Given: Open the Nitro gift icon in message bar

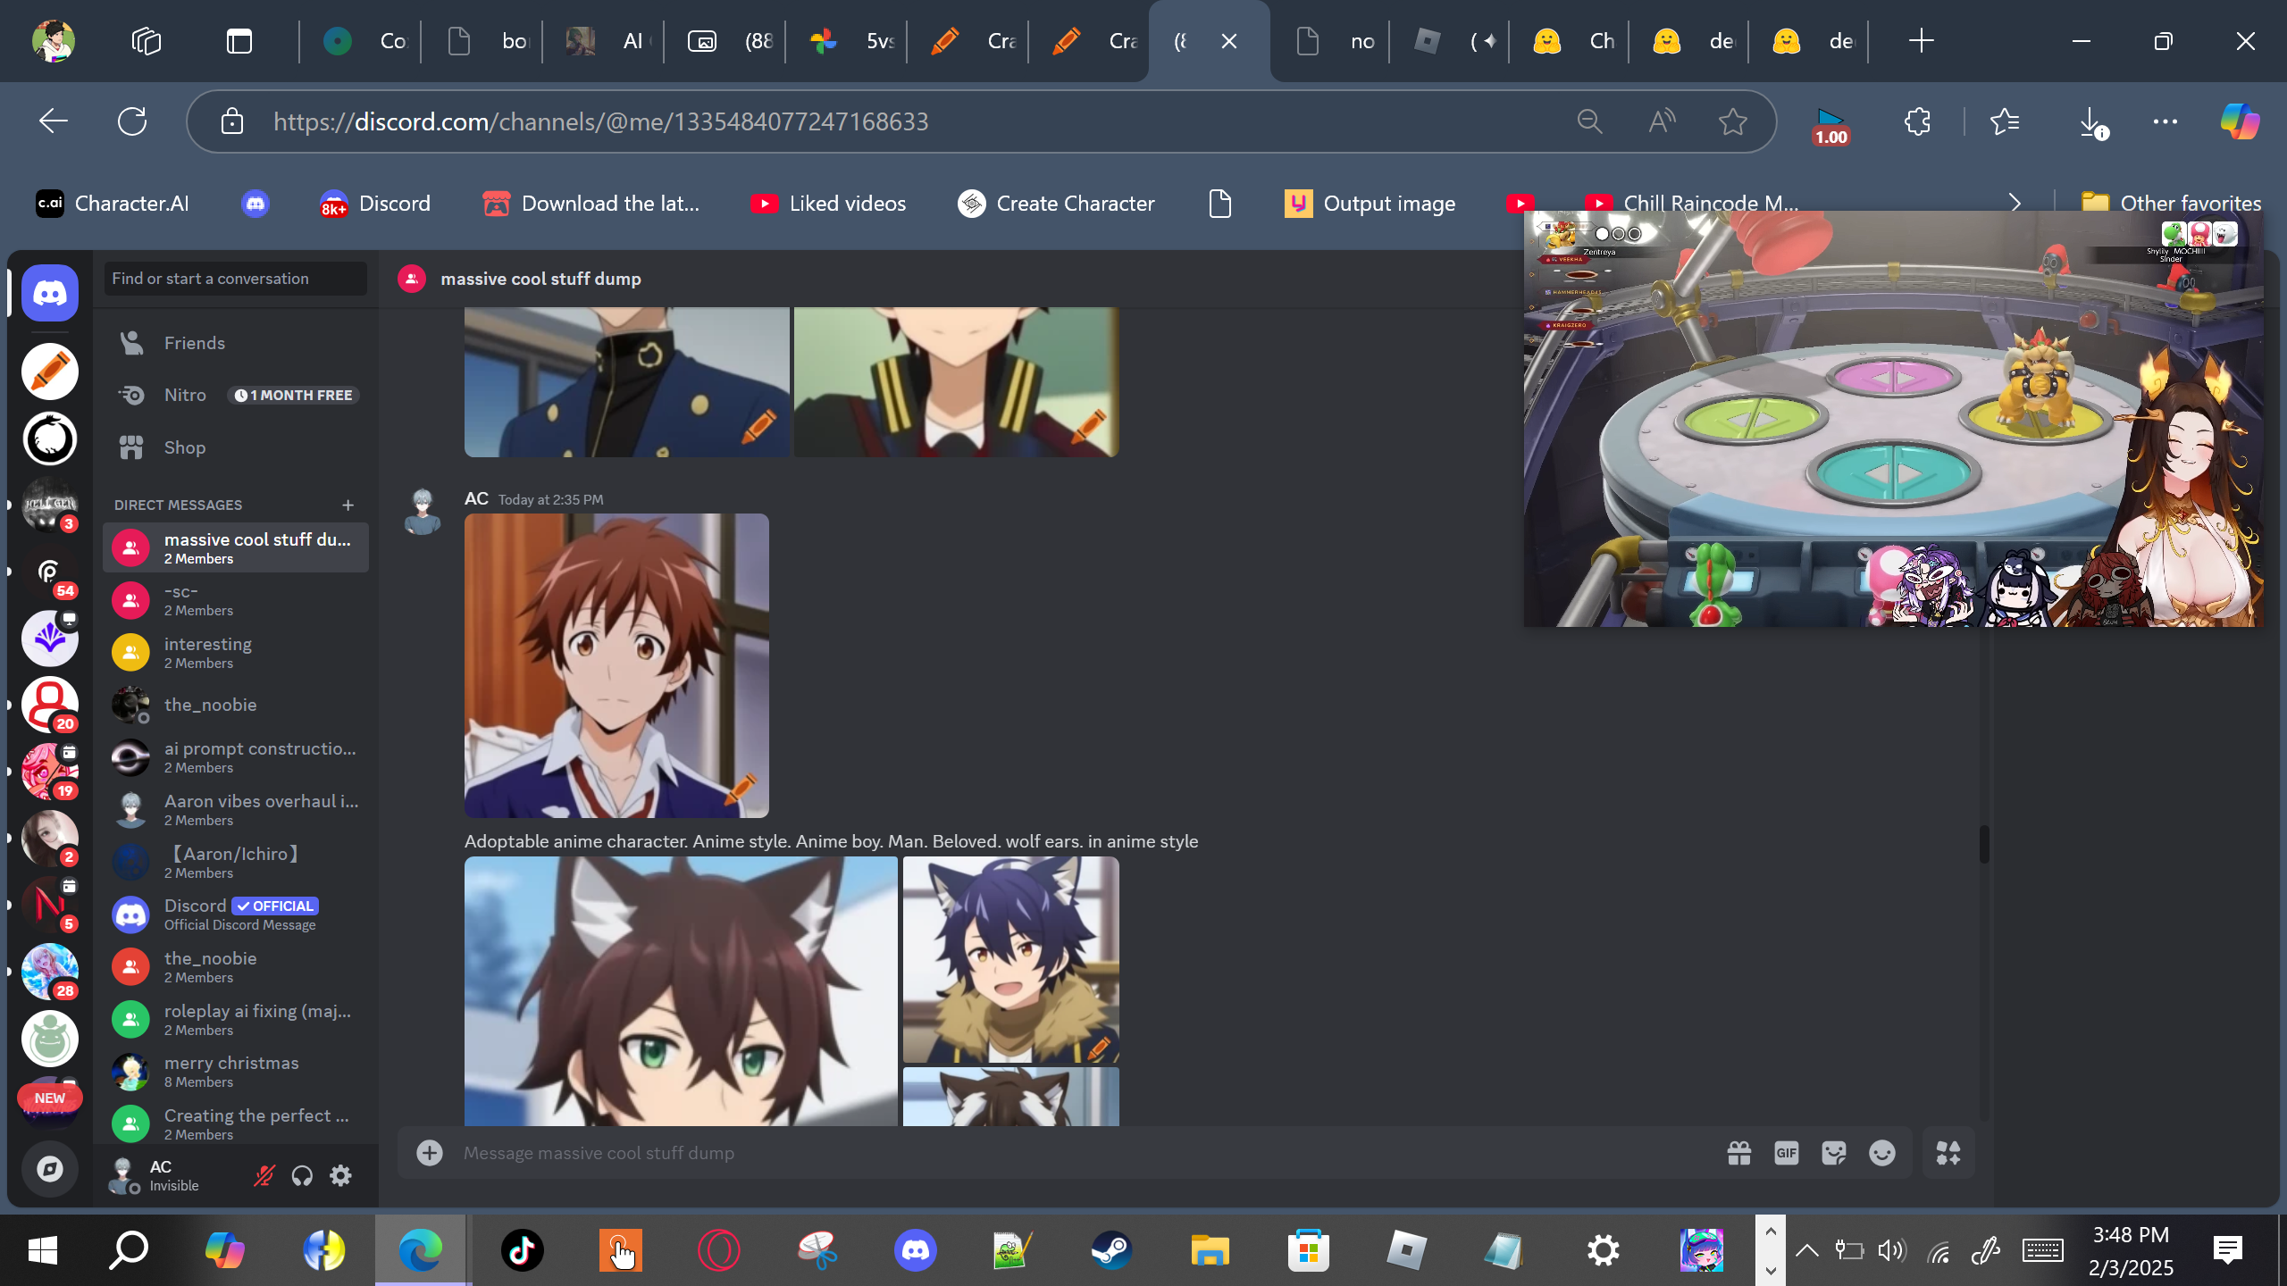Looking at the screenshot, I should [x=1739, y=1153].
